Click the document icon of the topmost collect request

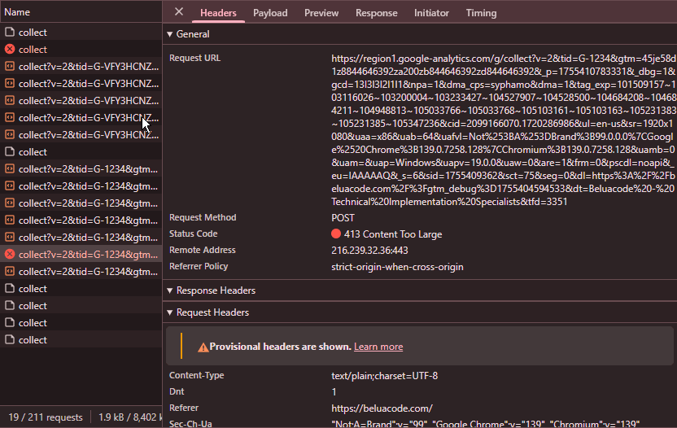point(10,33)
